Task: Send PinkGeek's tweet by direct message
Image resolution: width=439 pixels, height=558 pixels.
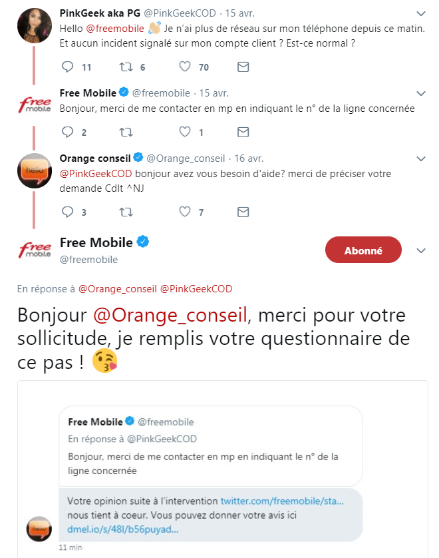Action: 243,67
